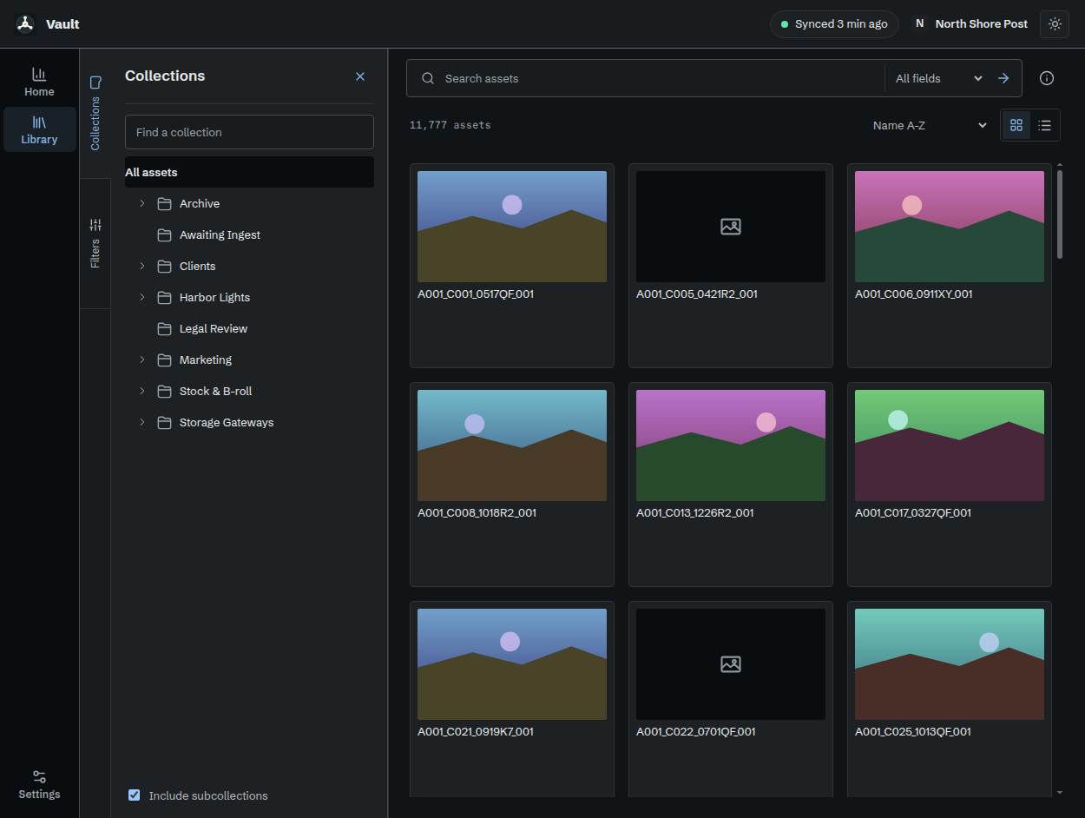Viewport: 1085px width, 818px height.
Task: Click the Search assets field
Action: pos(660,78)
